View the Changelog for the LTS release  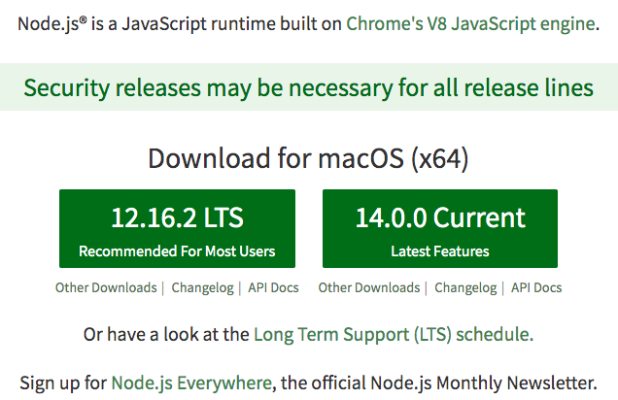click(x=202, y=287)
